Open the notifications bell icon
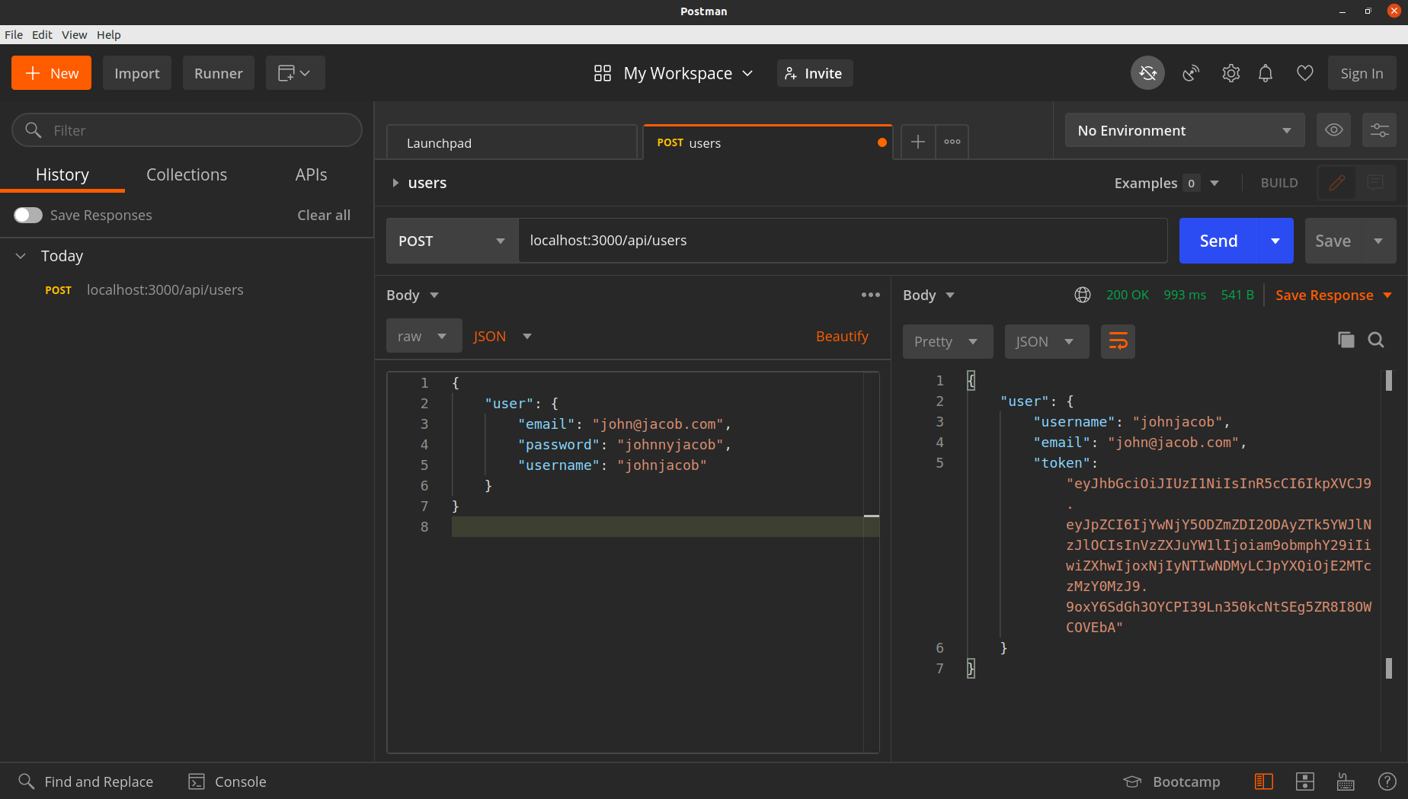This screenshot has width=1408, height=799. pos(1266,73)
